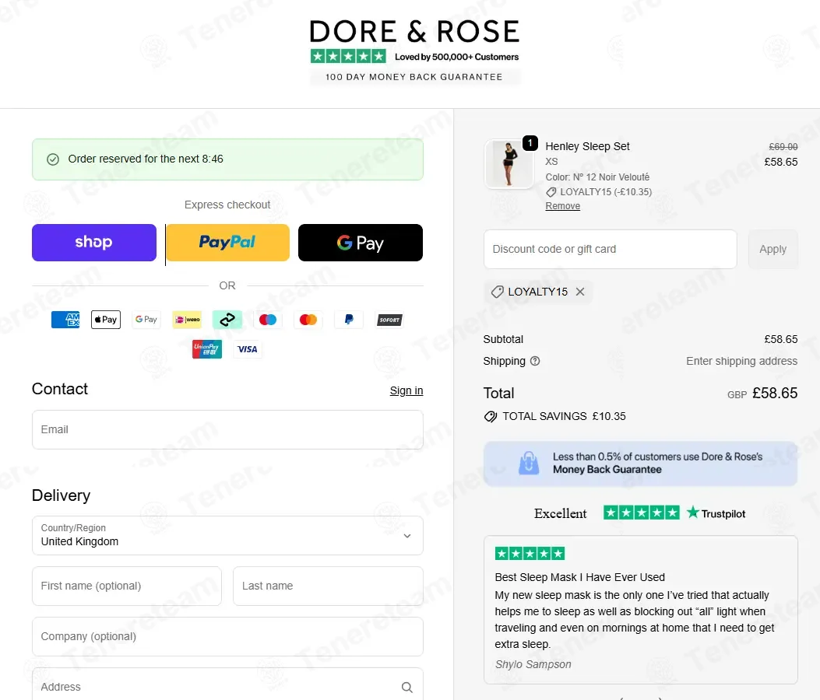Image resolution: width=820 pixels, height=700 pixels.
Task: Click the order reserved checkmark icon
Action: pyautogui.click(x=53, y=159)
